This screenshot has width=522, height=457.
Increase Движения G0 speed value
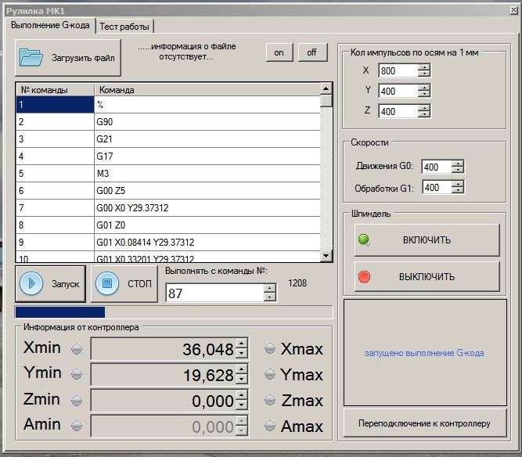(458, 164)
